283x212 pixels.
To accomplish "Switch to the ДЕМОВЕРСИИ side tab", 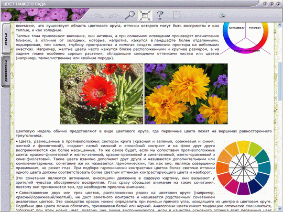I will 6,71.
